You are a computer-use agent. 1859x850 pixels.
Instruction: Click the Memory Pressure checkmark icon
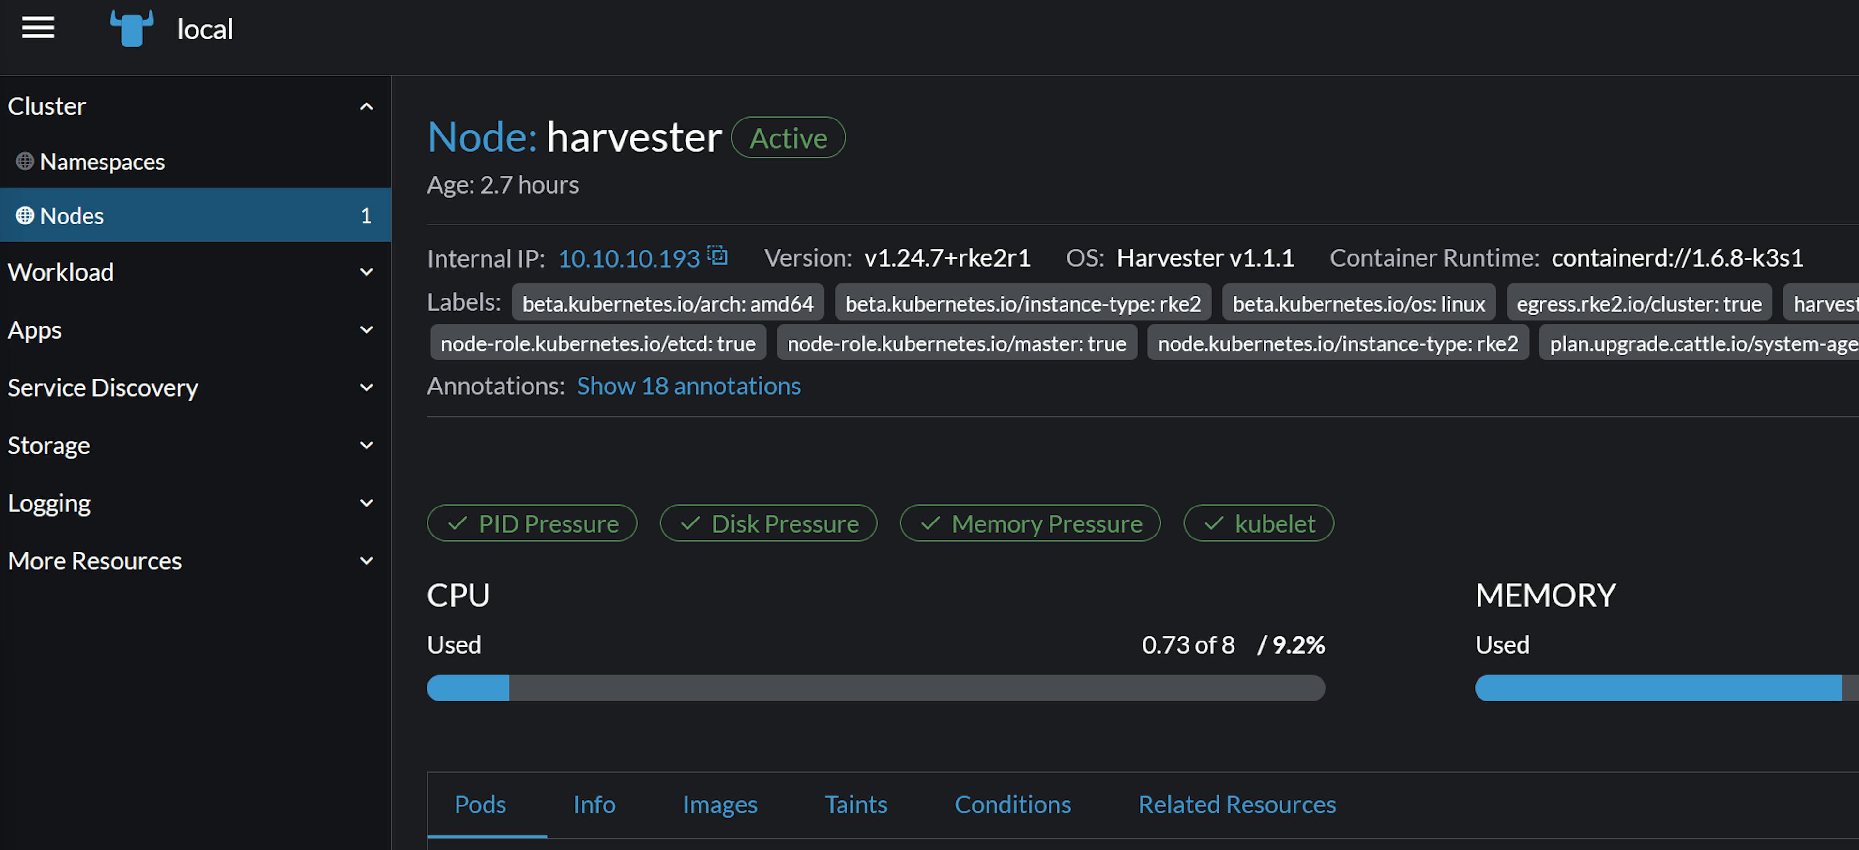point(931,523)
